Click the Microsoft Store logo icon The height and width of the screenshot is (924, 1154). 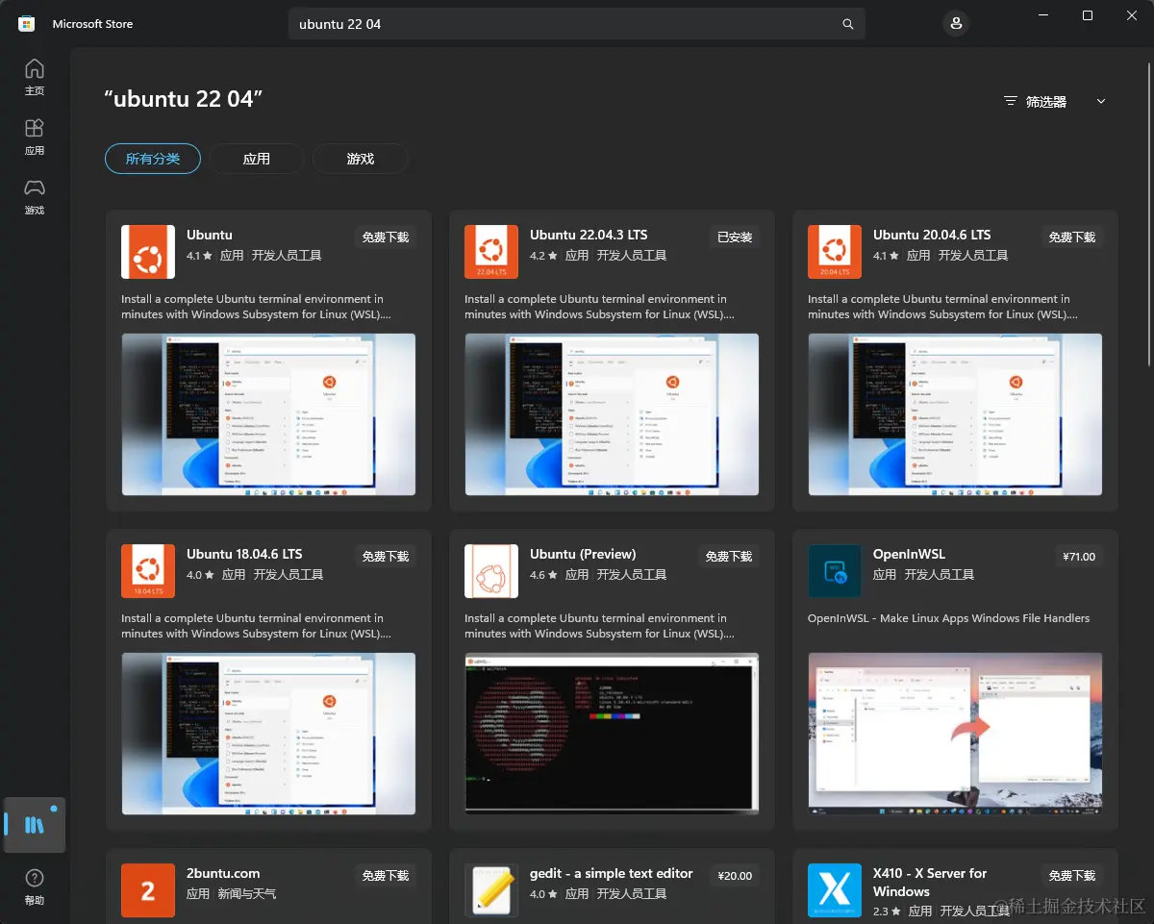(27, 24)
